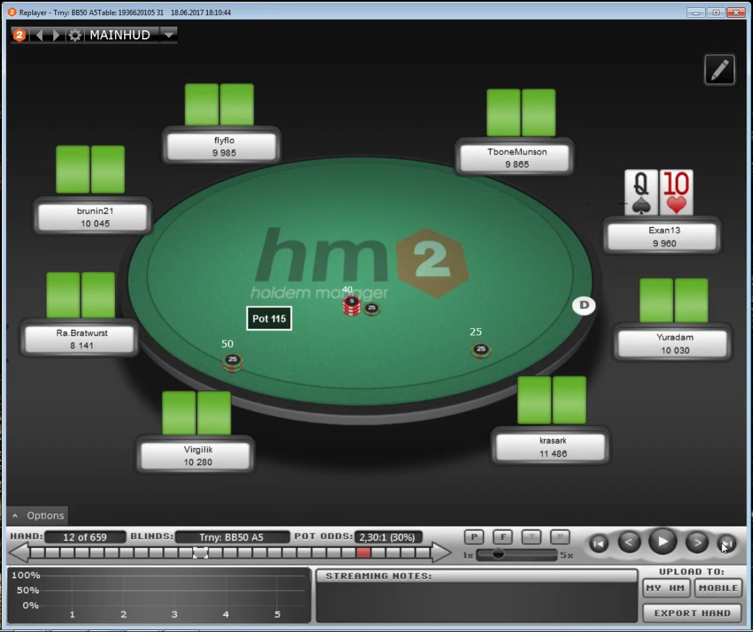753x632 pixels.
Task: Click the MAINHUD label
Action: click(120, 35)
